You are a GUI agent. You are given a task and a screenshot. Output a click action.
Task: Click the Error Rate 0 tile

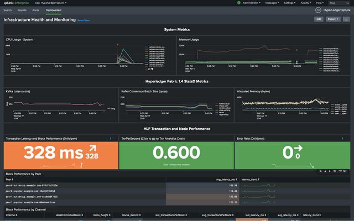point(293,155)
